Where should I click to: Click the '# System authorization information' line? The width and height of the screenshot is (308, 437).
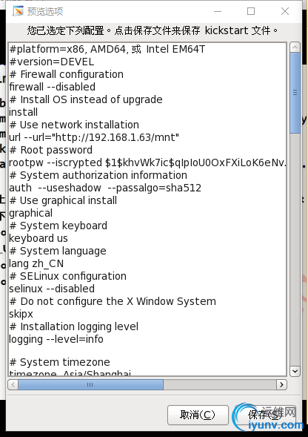point(98,175)
